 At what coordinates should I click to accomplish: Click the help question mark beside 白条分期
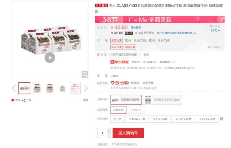point(222,119)
